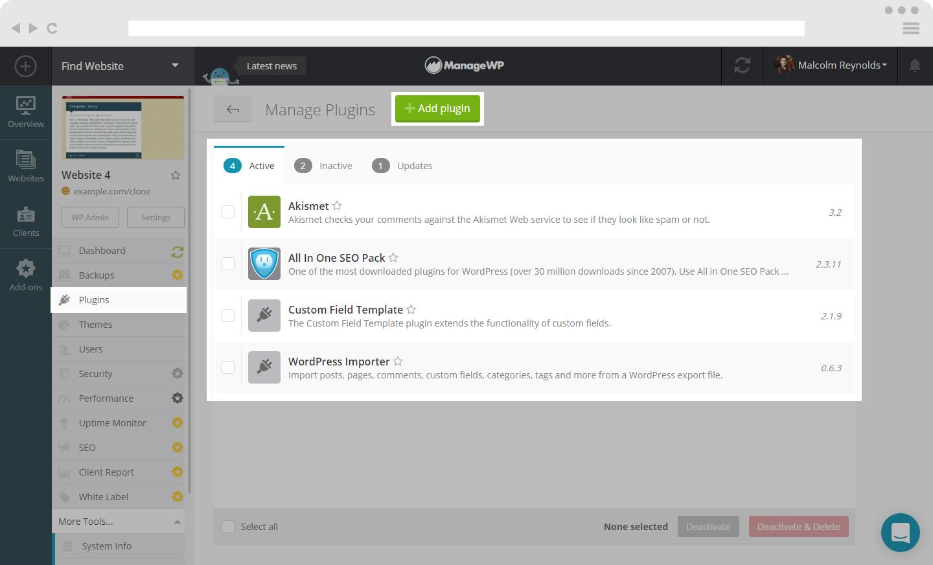
Task: Star the WordPress Importer plugin
Action: pos(398,361)
